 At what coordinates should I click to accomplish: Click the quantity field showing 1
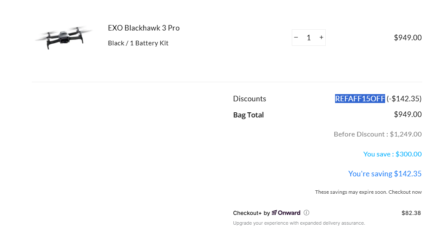pyautogui.click(x=308, y=37)
